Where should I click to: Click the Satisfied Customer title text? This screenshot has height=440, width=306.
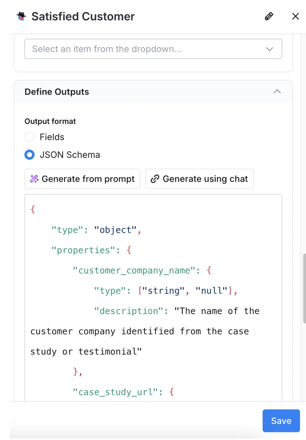(83, 16)
